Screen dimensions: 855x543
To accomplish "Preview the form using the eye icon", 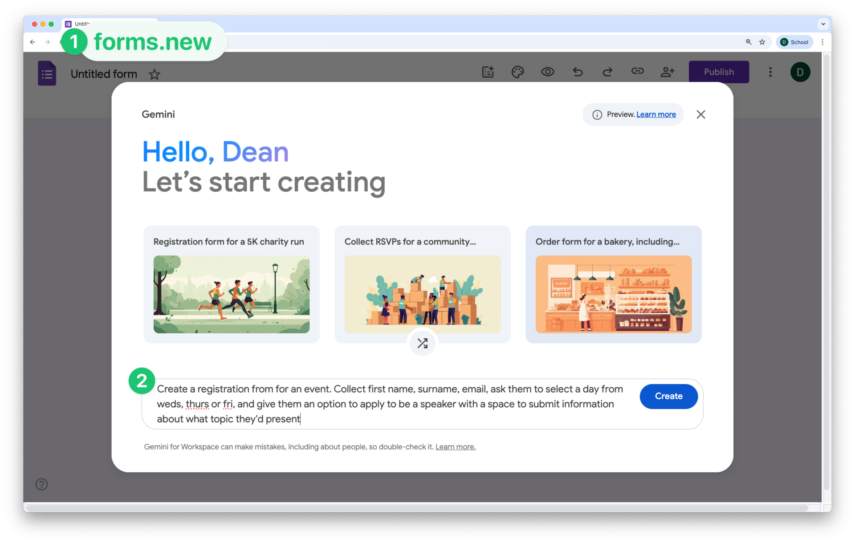I will tap(547, 72).
